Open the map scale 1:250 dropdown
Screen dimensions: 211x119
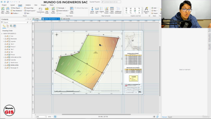45,117
